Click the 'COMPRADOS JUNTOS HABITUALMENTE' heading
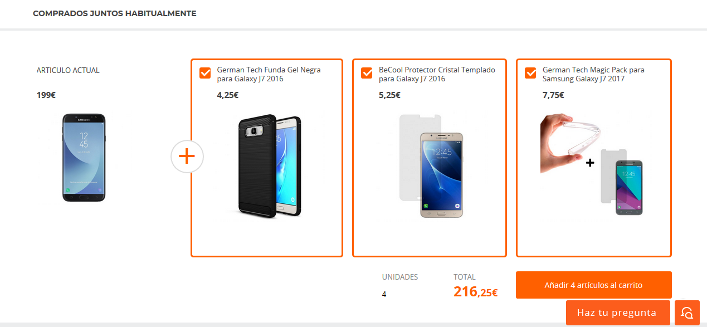Image resolution: width=707 pixels, height=327 pixels. (x=114, y=13)
